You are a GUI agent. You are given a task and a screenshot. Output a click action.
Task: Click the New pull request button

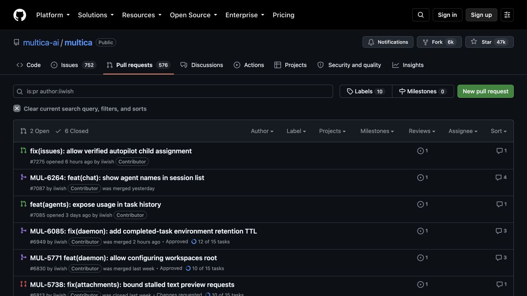(x=485, y=91)
